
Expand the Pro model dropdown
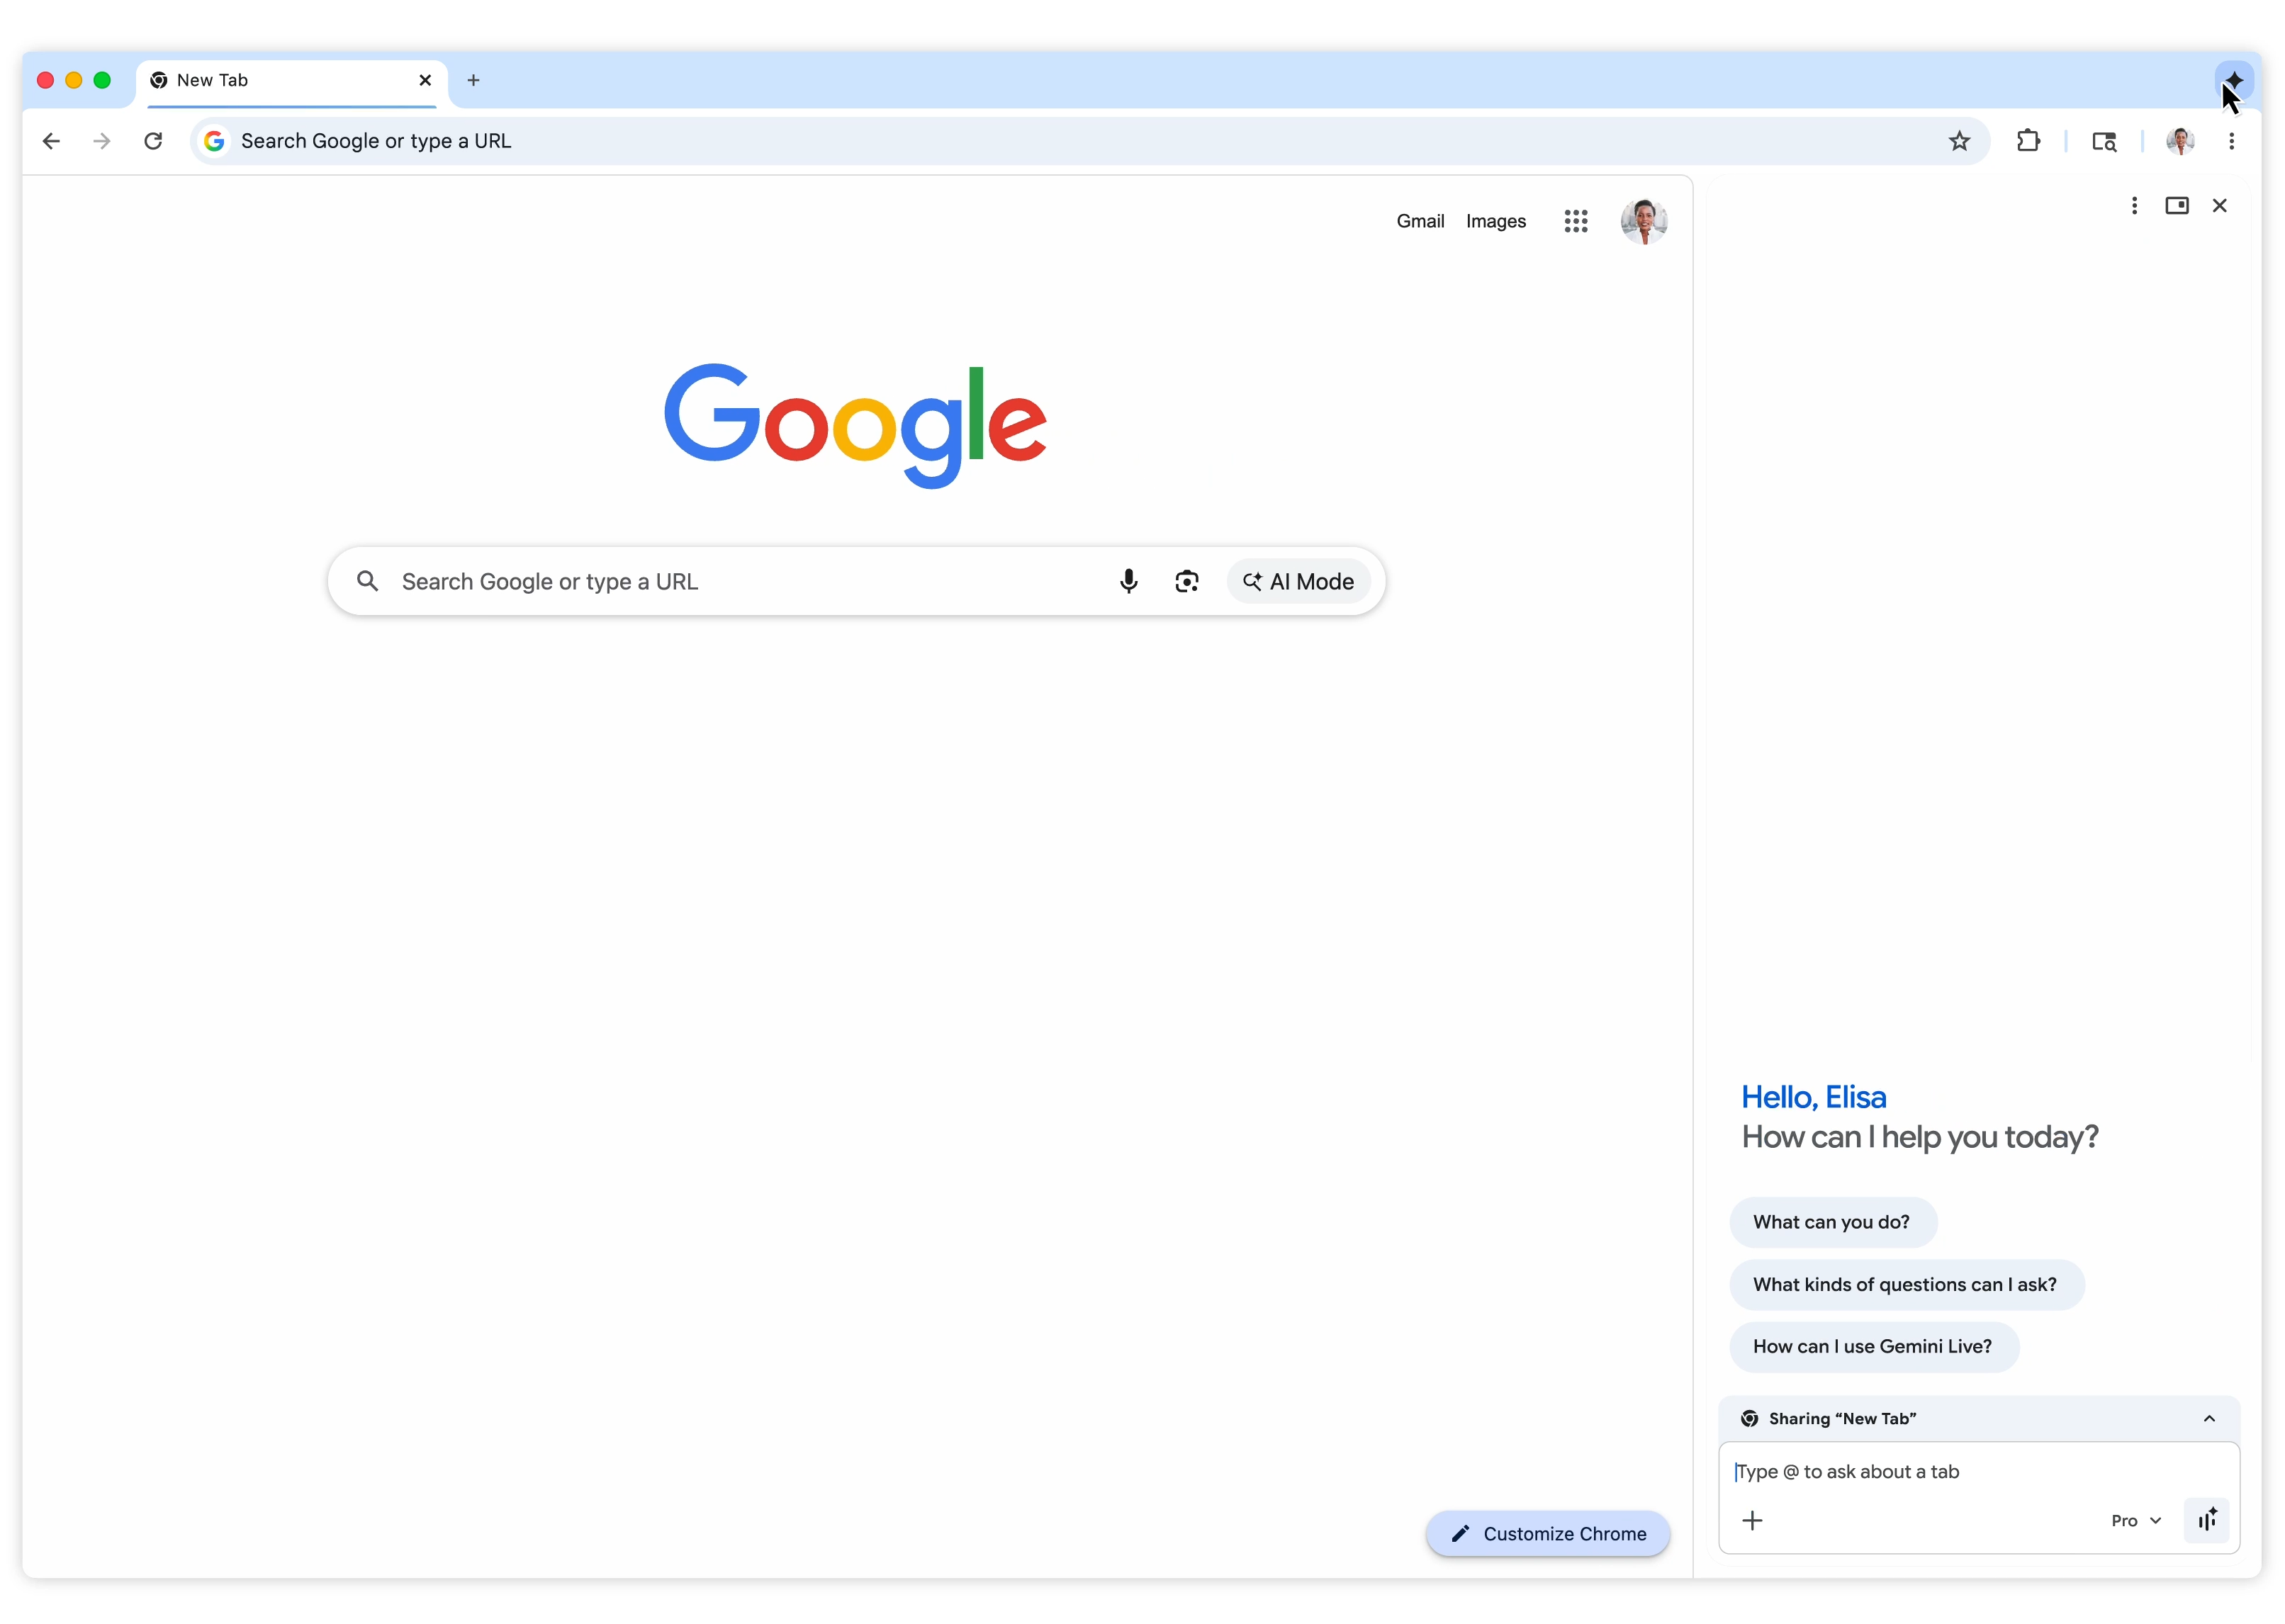pyautogui.click(x=2134, y=1520)
